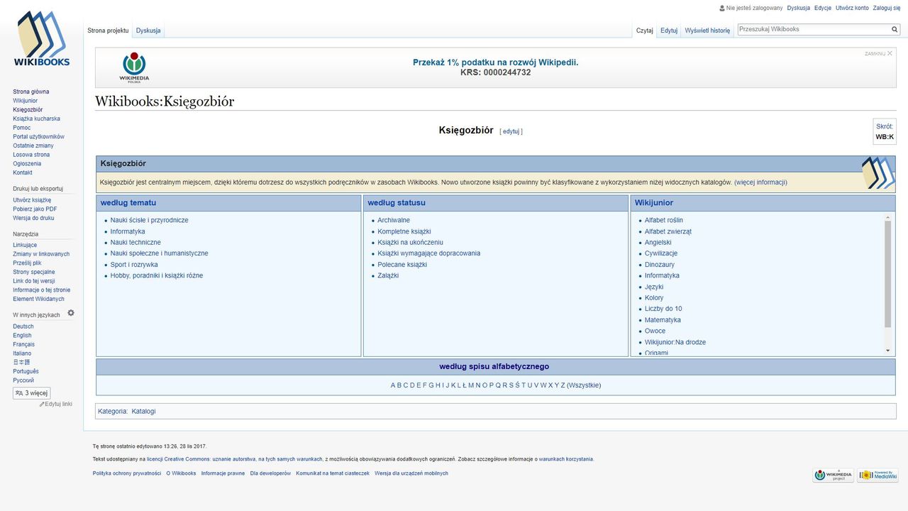This screenshot has height=511, width=908.
Task: Close the donation banner with Zamknij
Action: point(878,53)
